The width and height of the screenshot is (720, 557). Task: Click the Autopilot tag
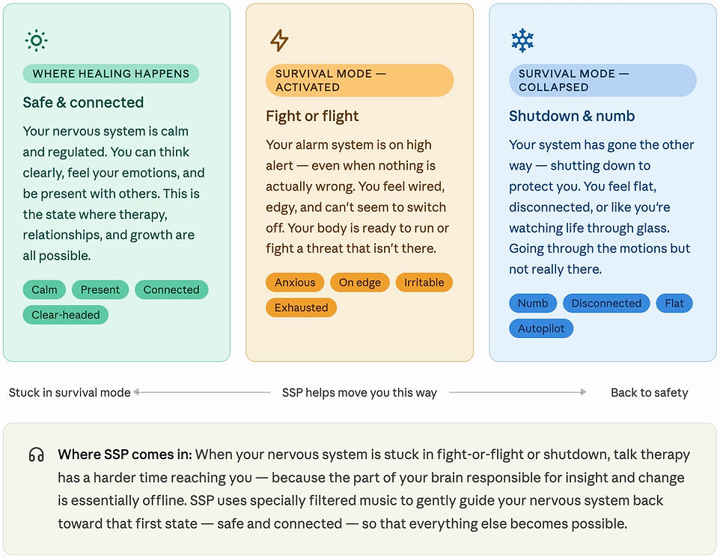click(x=541, y=328)
